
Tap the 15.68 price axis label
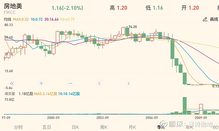tap(9, 71)
